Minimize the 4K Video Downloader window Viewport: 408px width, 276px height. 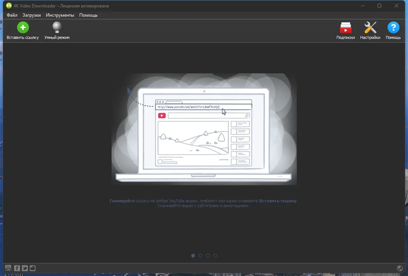363,6
